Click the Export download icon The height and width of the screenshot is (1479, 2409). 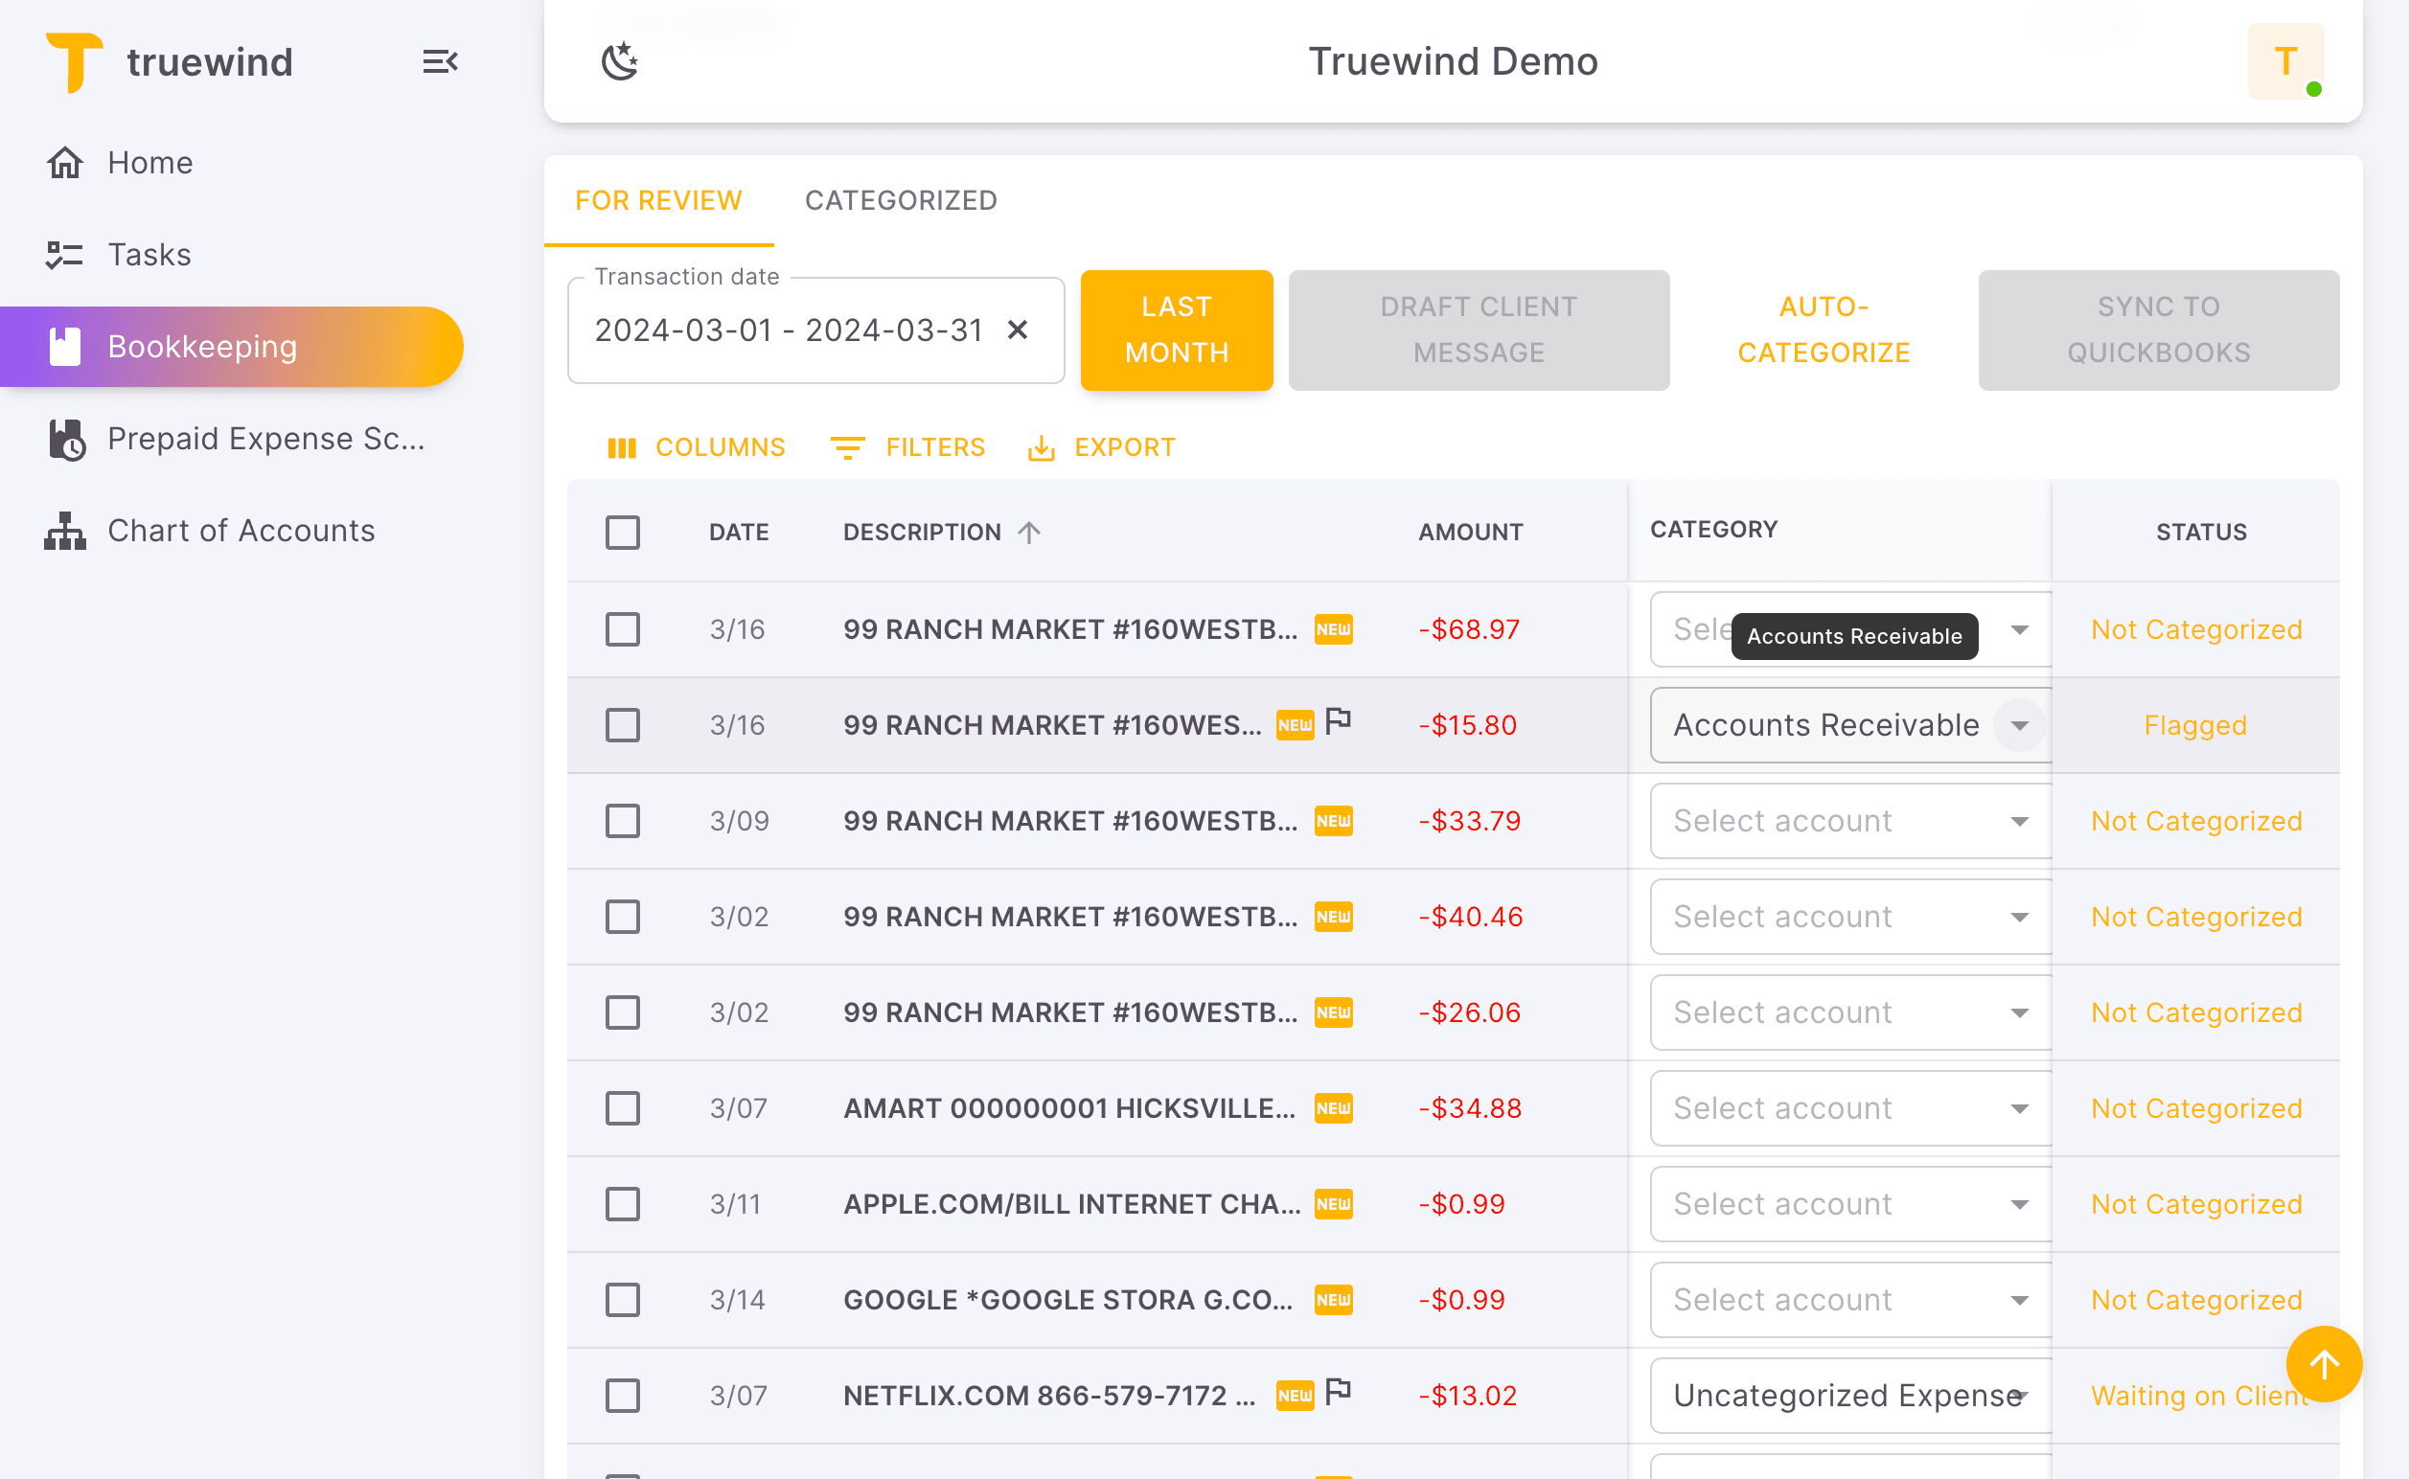click(1040, 447)
